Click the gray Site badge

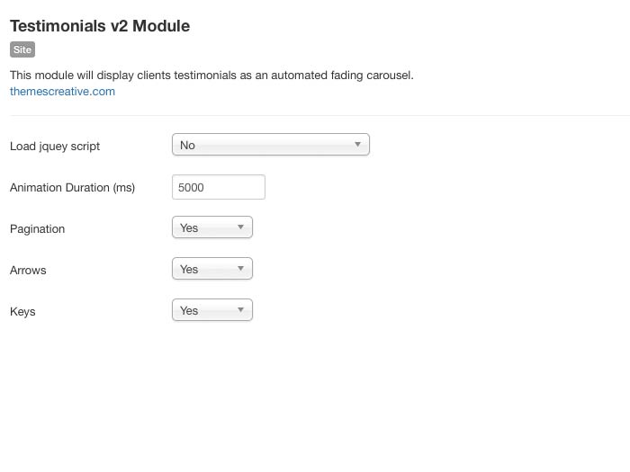click(22, 50)
